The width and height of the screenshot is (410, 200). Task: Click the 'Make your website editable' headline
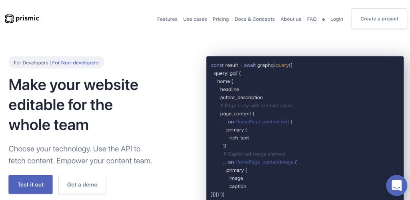pos(73,105)
